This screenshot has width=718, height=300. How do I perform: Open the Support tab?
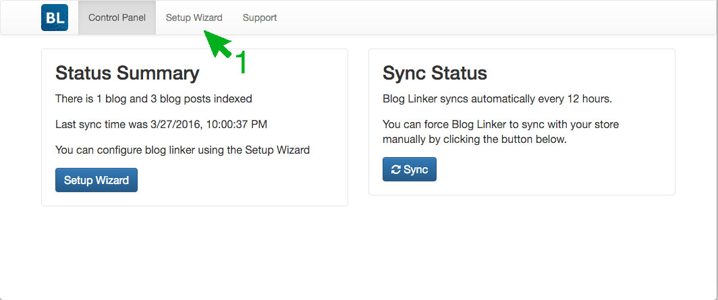click(x=260, y=18)
